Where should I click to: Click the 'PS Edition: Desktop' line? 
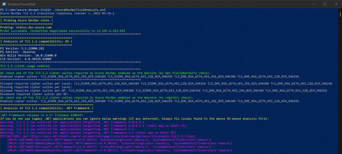click(18, 52)
